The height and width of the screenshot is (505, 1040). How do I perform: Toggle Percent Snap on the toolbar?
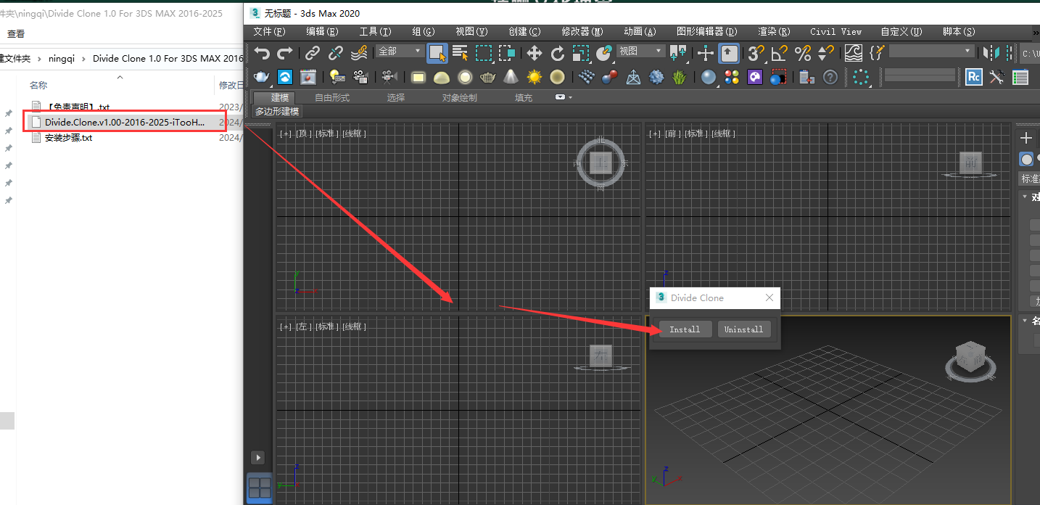tap(802, 52)
